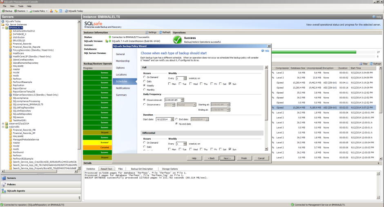Click the Servers navigation pane icon
The width and height of the screenshot is (384, 207).
(x=4, y=178)
